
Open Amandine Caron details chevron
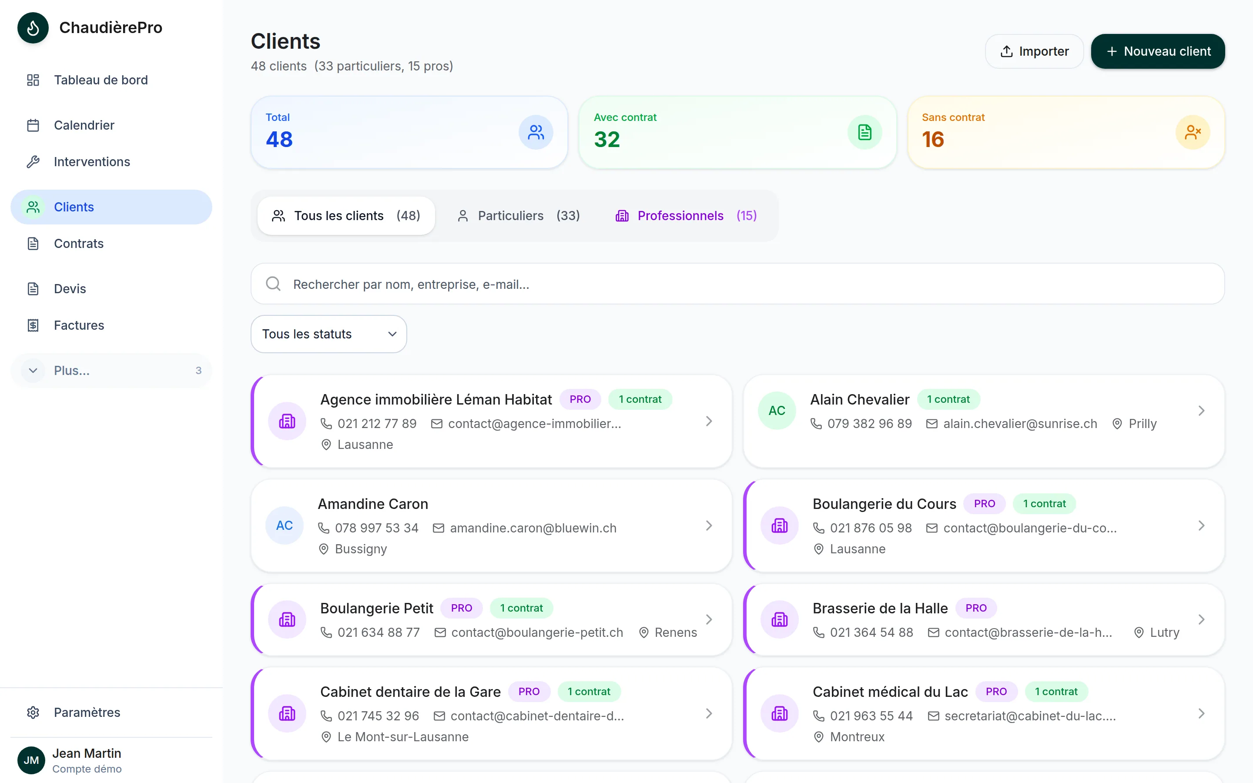[709, 525]
